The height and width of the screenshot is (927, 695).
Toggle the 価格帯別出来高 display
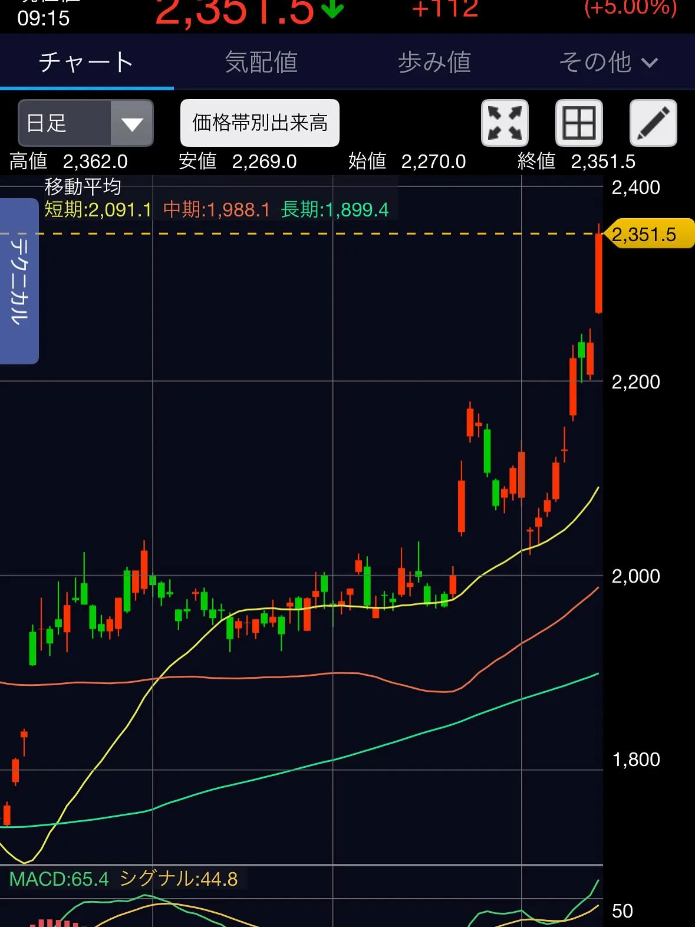pyautogui.click(x=259, y=123)
